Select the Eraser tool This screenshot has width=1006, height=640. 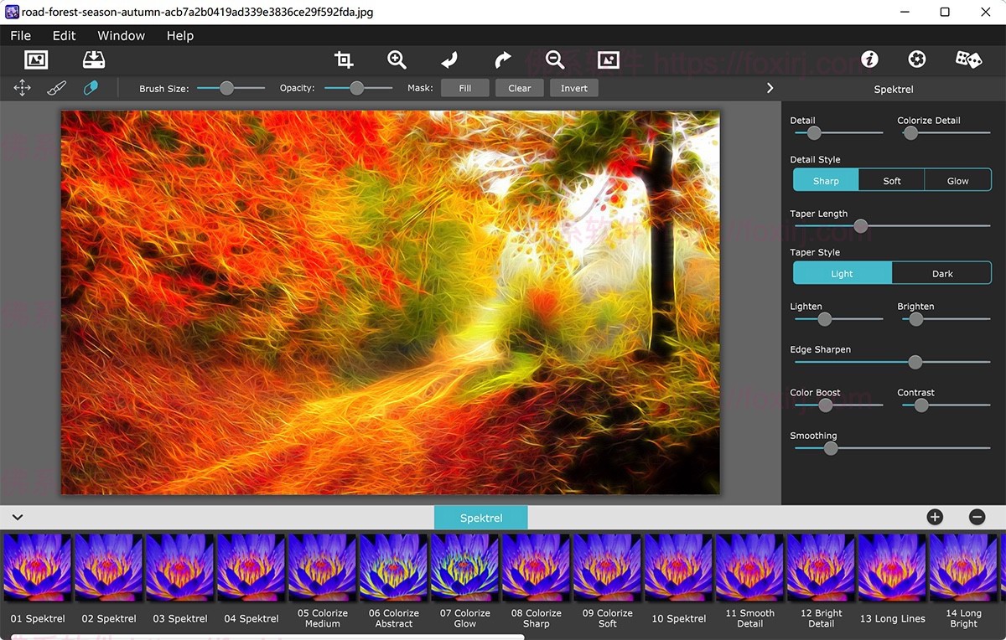(92, 87)
